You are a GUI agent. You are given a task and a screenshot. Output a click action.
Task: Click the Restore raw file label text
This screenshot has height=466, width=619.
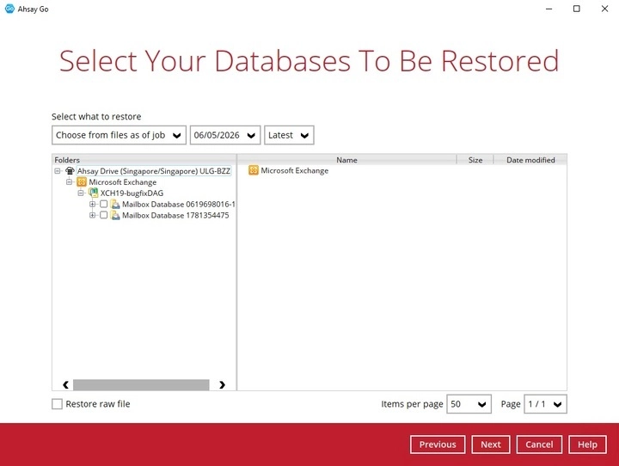coord(98,404)
